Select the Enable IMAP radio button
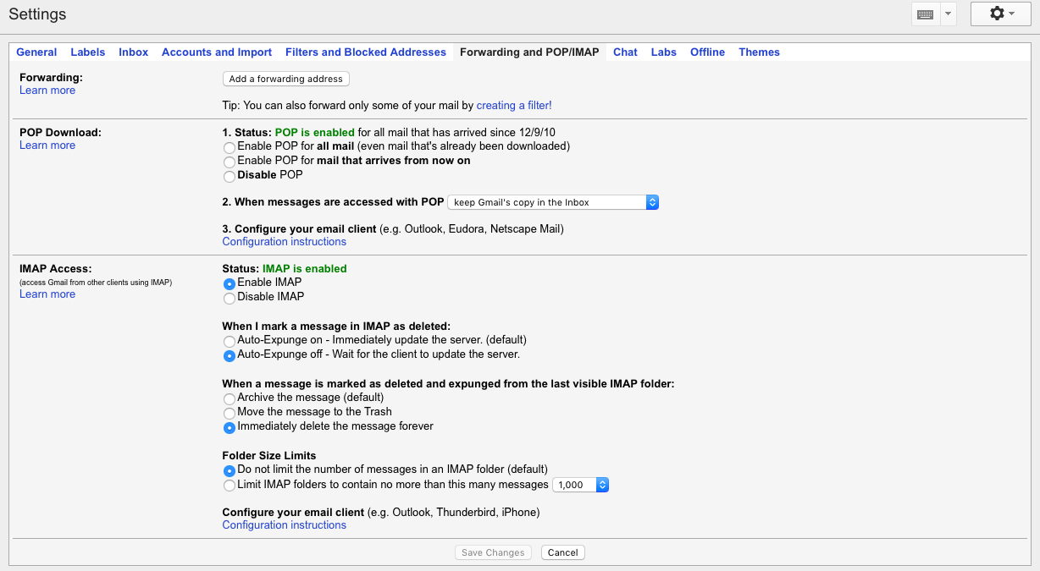Screen dimensions: 1040x571 [230, 283]
